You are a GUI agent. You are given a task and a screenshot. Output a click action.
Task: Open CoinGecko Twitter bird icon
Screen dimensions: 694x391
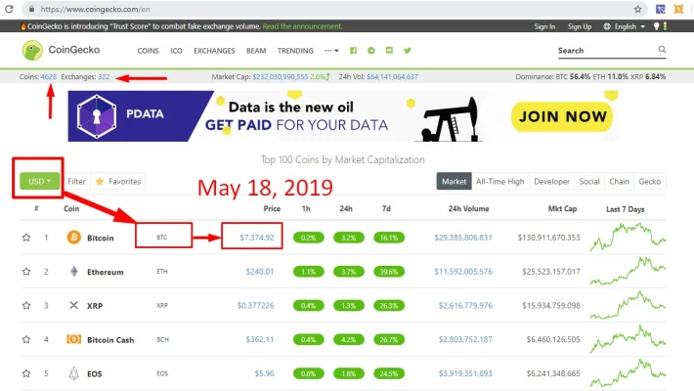pos(408,51)
